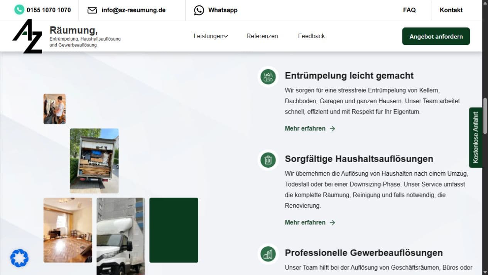This screenshot has width=488, height=275.
Task: Click arrow after Haushaltsauflösungen Mehr erfahren
Action: coord(333,222)
